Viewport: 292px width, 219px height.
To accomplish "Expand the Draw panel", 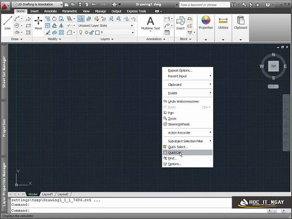I will [17, 39].
